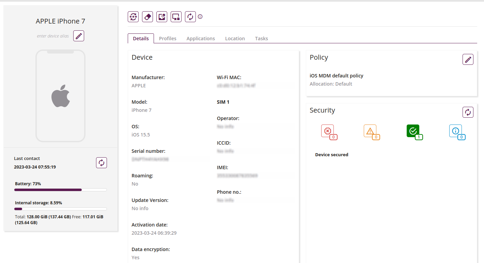Click the green secured checkmark icon
Image resolution: width=484 pixels, height=263 pixels.
(415, 132)
